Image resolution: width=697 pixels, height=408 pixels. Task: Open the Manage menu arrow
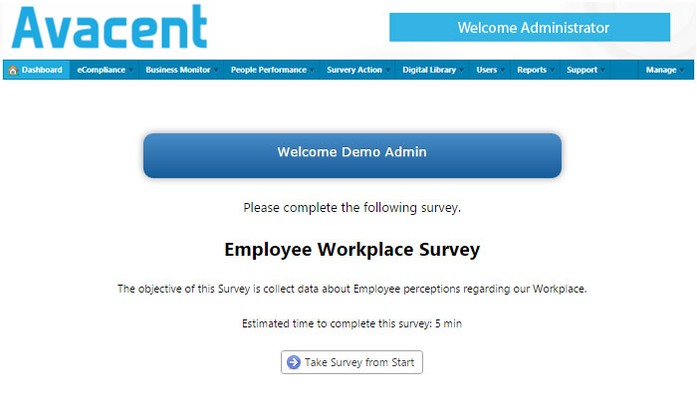(x=681, y=71)
